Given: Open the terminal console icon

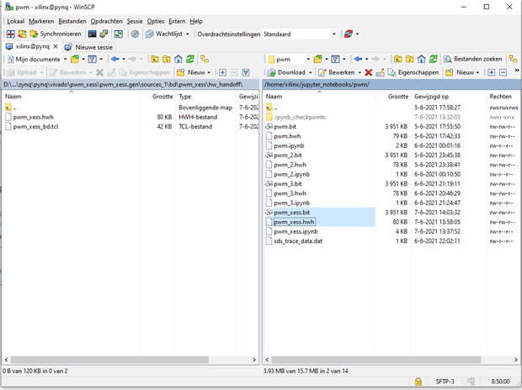Looking at the screenshot, I should click(x=93, y=34).
